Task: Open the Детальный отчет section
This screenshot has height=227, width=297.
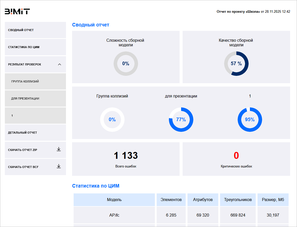Action: (22, 133)
